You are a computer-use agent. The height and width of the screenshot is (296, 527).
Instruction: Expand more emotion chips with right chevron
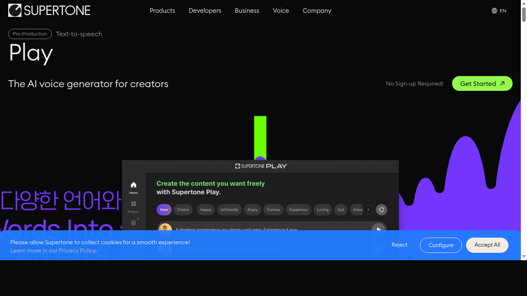pos(368,210)
